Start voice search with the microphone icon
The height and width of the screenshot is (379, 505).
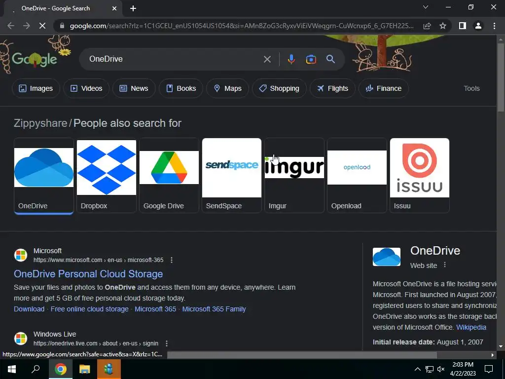291,59
